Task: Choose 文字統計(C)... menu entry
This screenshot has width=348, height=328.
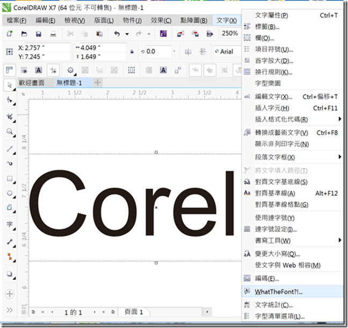Action: click(x=293, y=305)
